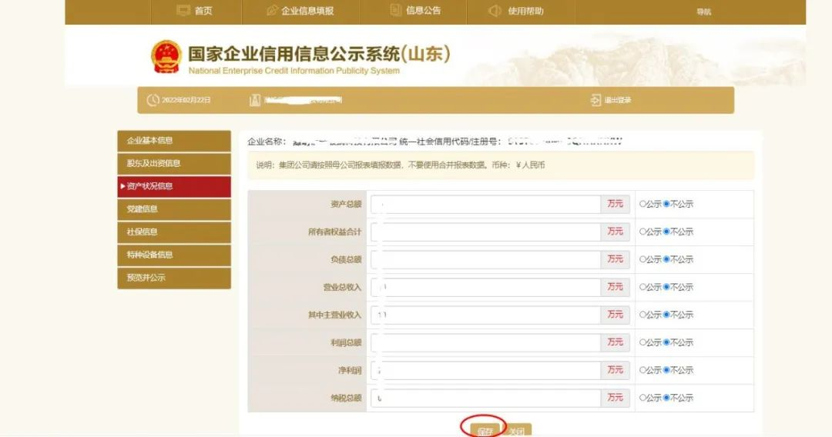Select 公示 for 营业总收入
Viewport: 832px width, 437px height.
[642, 287]
